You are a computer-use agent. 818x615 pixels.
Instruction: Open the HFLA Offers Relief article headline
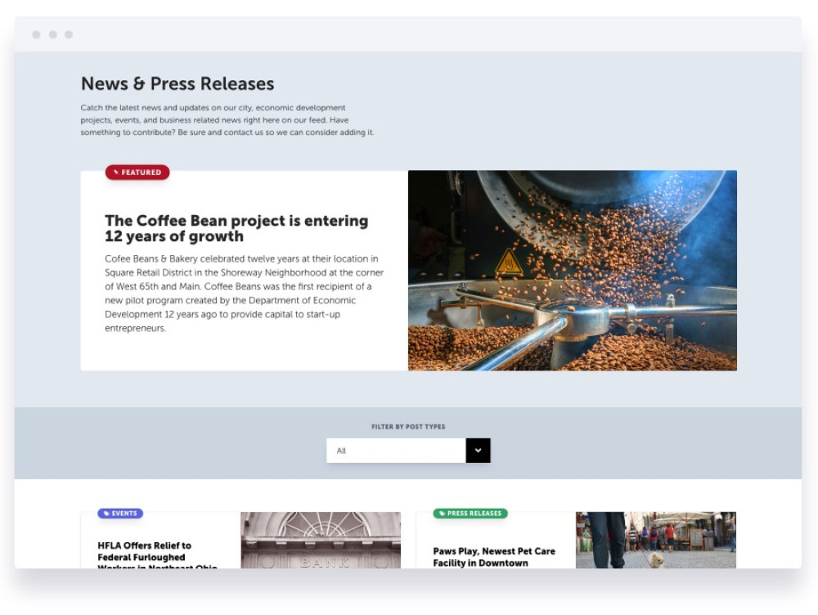coord(145,551)
